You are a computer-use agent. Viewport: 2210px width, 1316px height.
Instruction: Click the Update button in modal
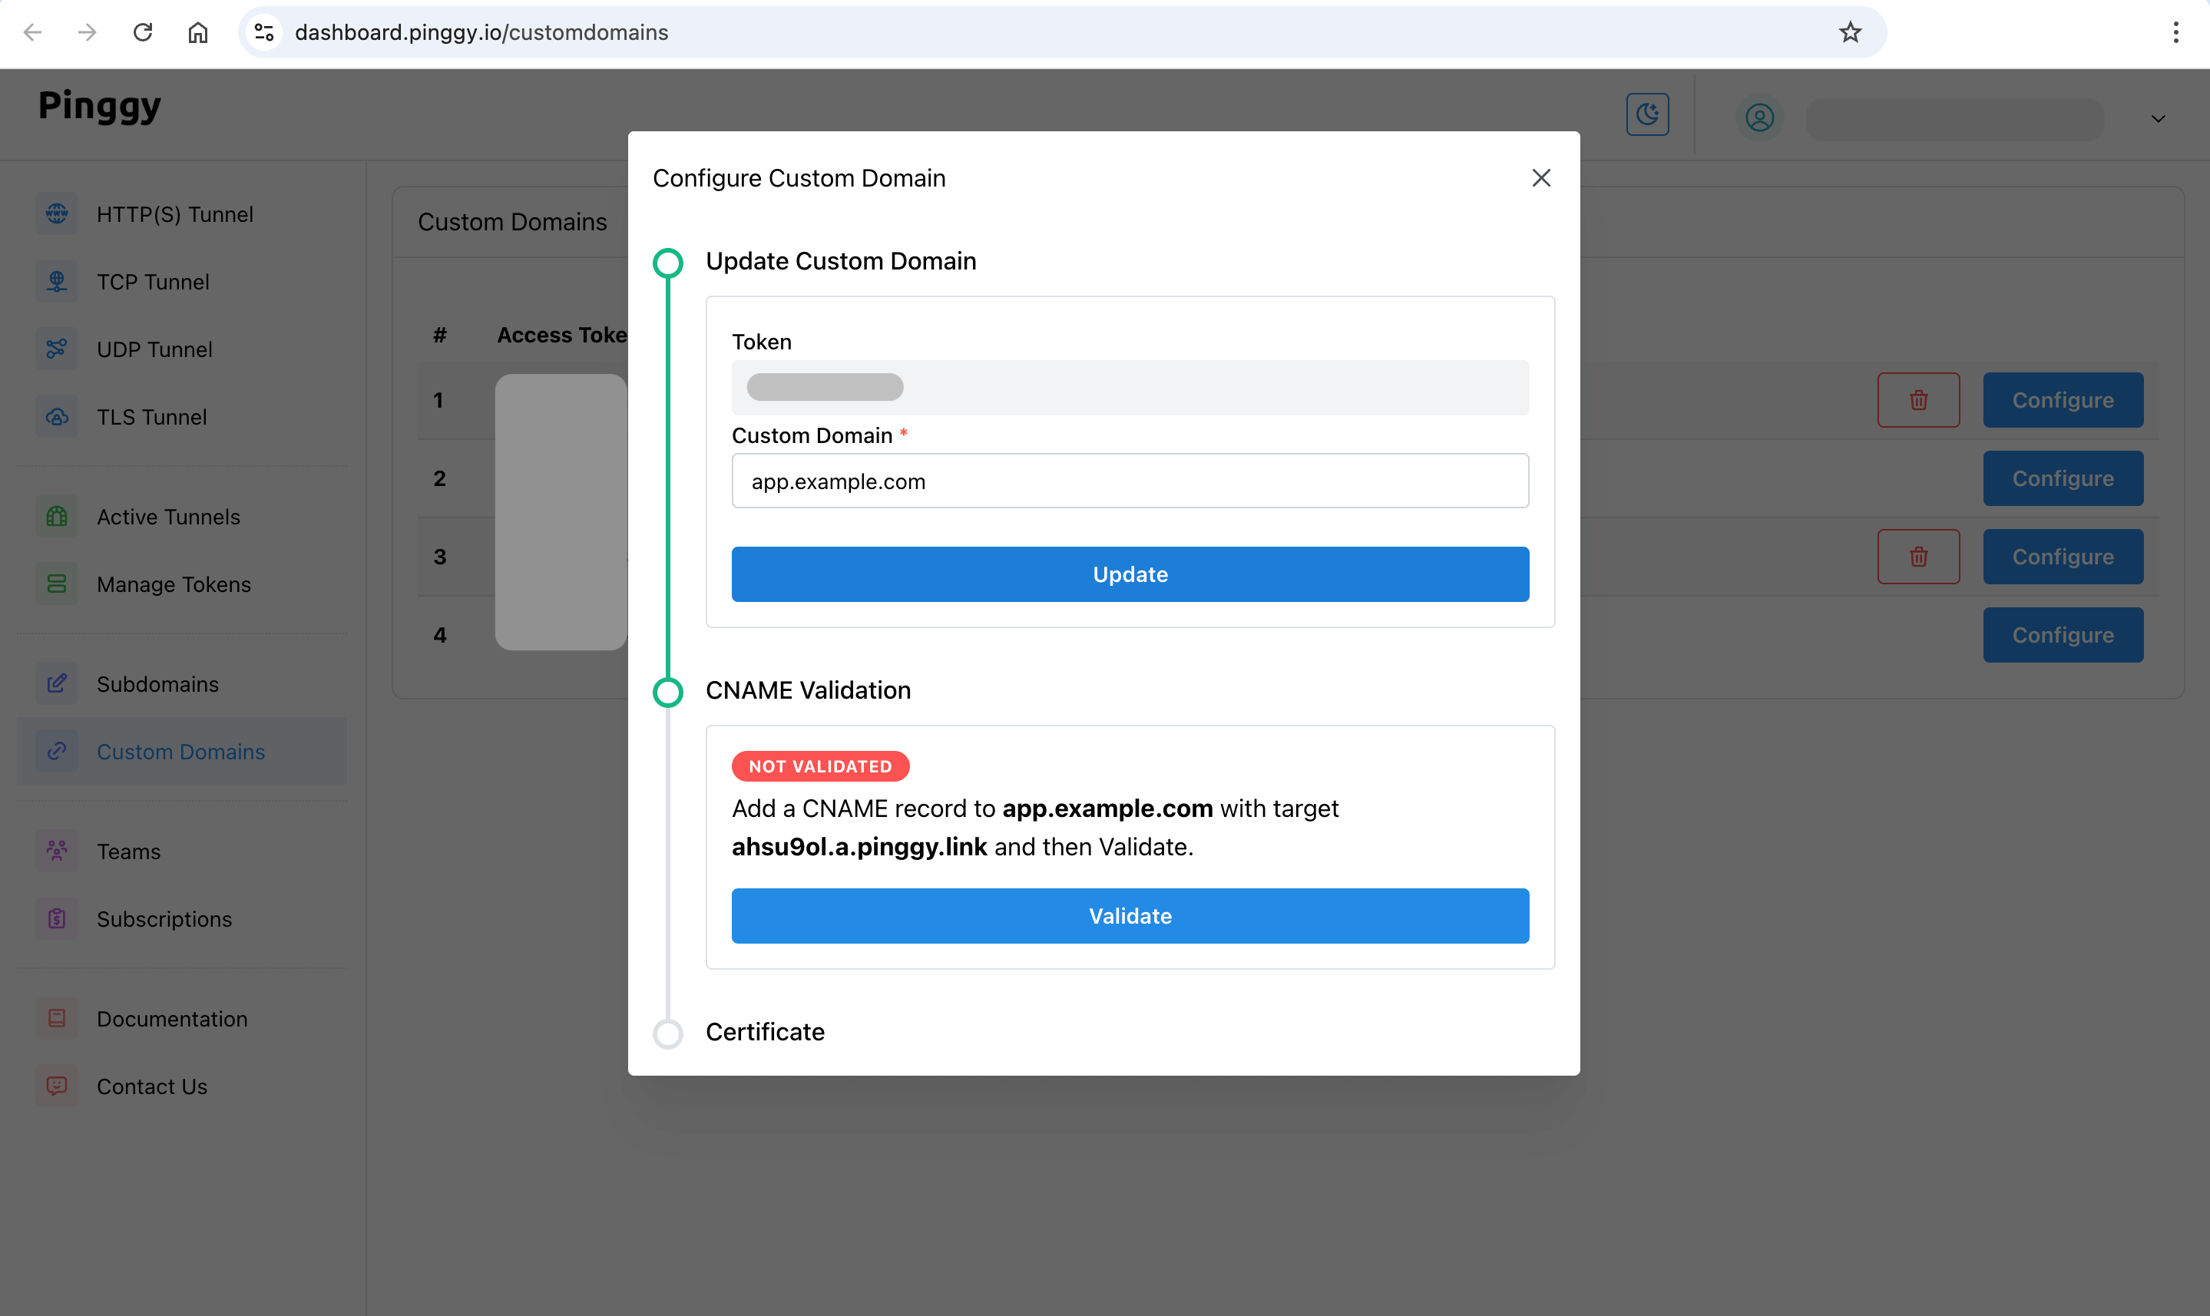(x=1130, y=574)
